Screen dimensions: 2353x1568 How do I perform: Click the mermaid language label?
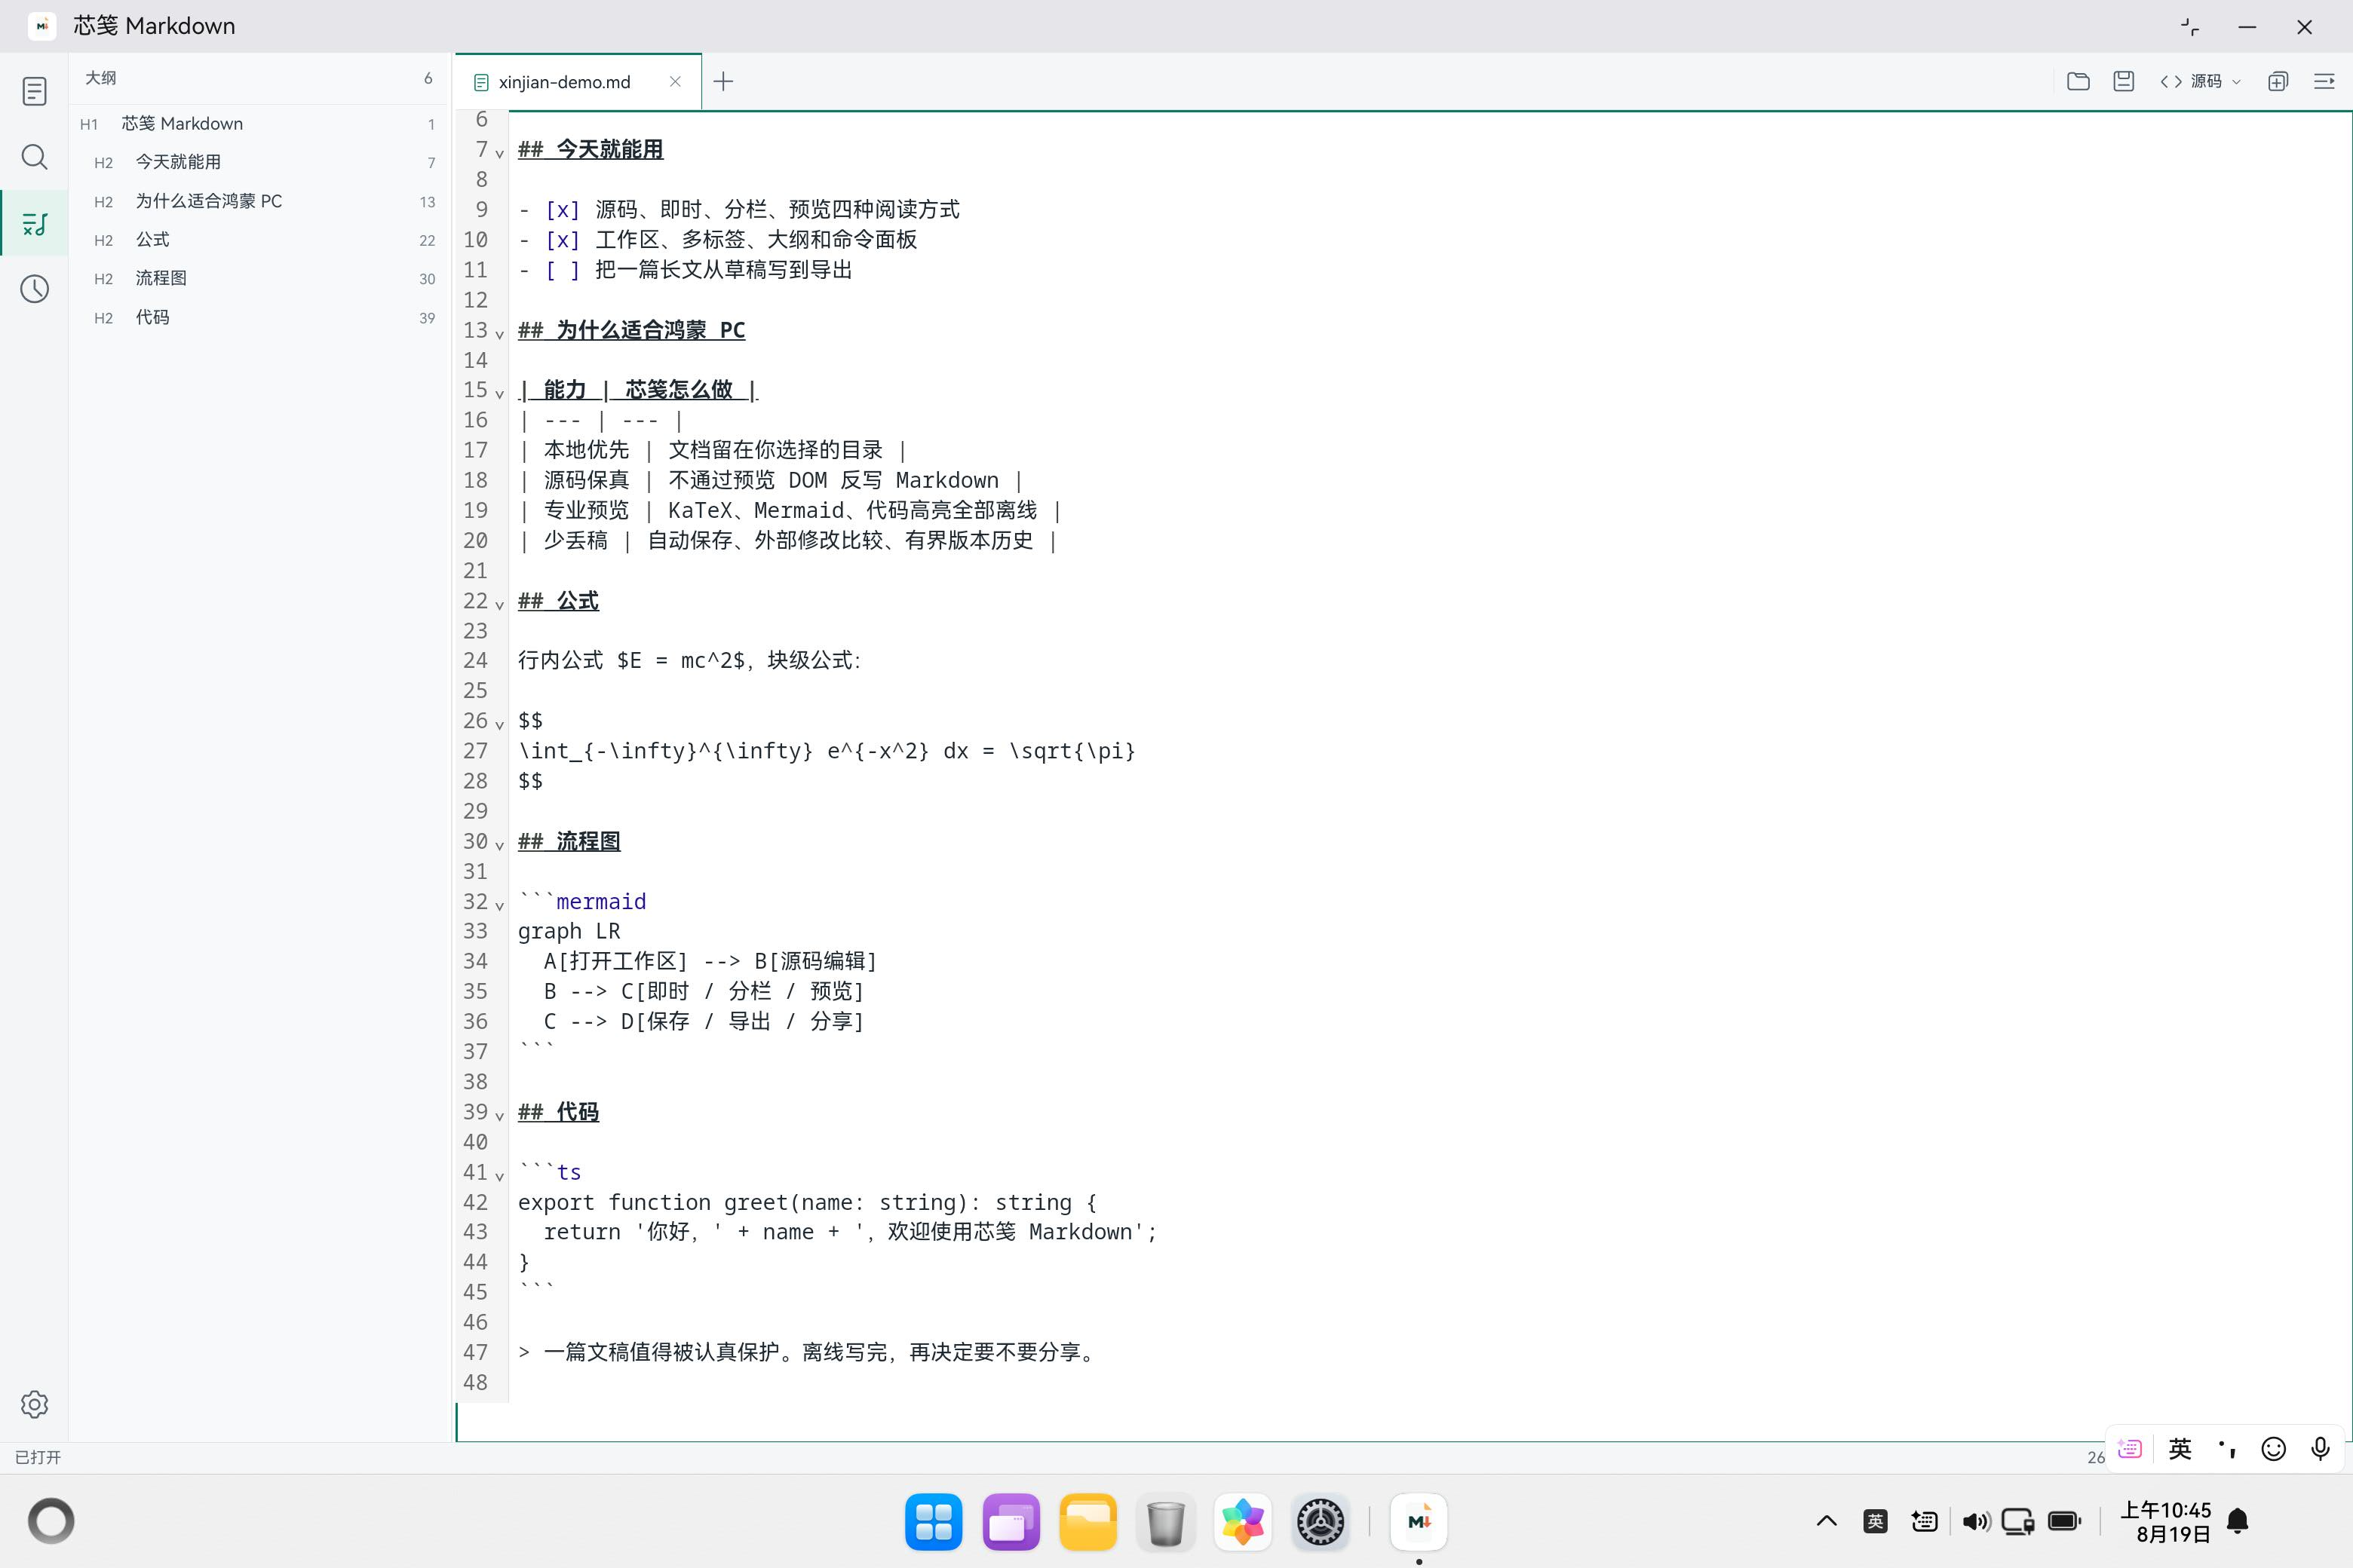(601, 901)
